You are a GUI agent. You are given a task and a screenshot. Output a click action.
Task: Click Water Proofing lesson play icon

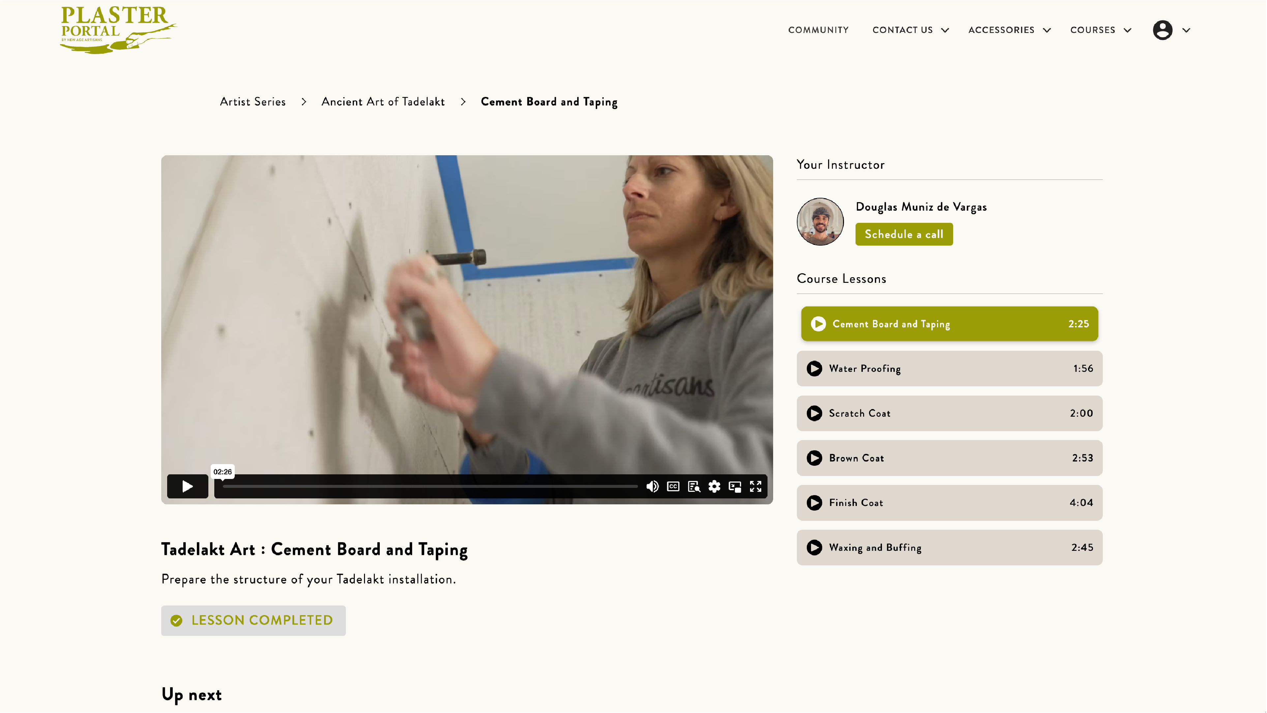point(814,368)
